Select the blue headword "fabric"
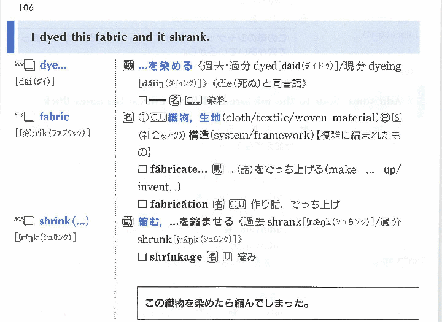Image resolution: width=442 pixels, height=322 pixels. (54, 117)
